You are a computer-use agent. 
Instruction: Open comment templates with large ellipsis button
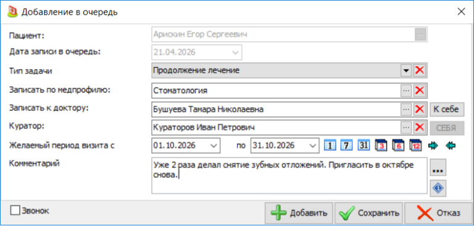click(x=438, y=167)
